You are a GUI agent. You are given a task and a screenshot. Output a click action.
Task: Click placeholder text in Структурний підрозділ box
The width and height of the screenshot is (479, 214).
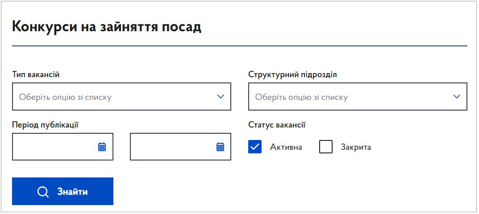pos(301,97)
